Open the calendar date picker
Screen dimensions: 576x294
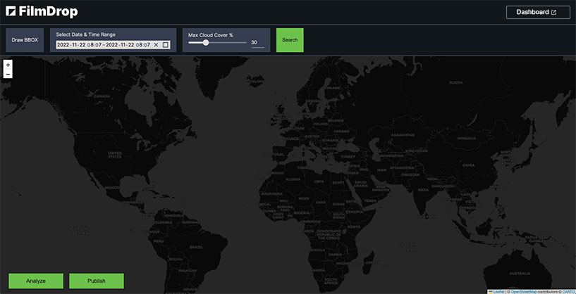tap(165, 45)
